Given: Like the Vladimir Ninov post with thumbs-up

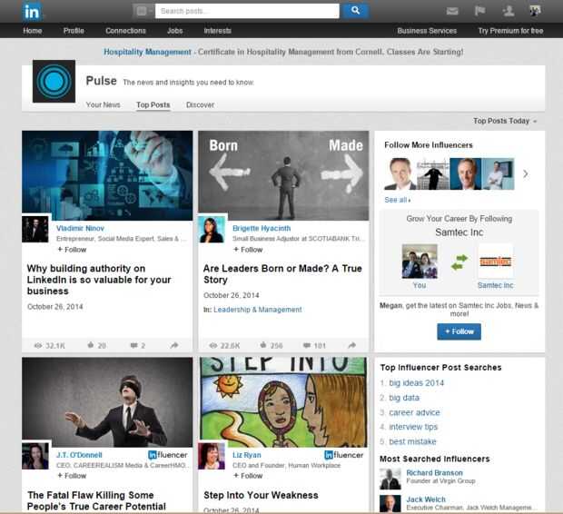Looking at the screenshot, I should click(x=91, y=345).
